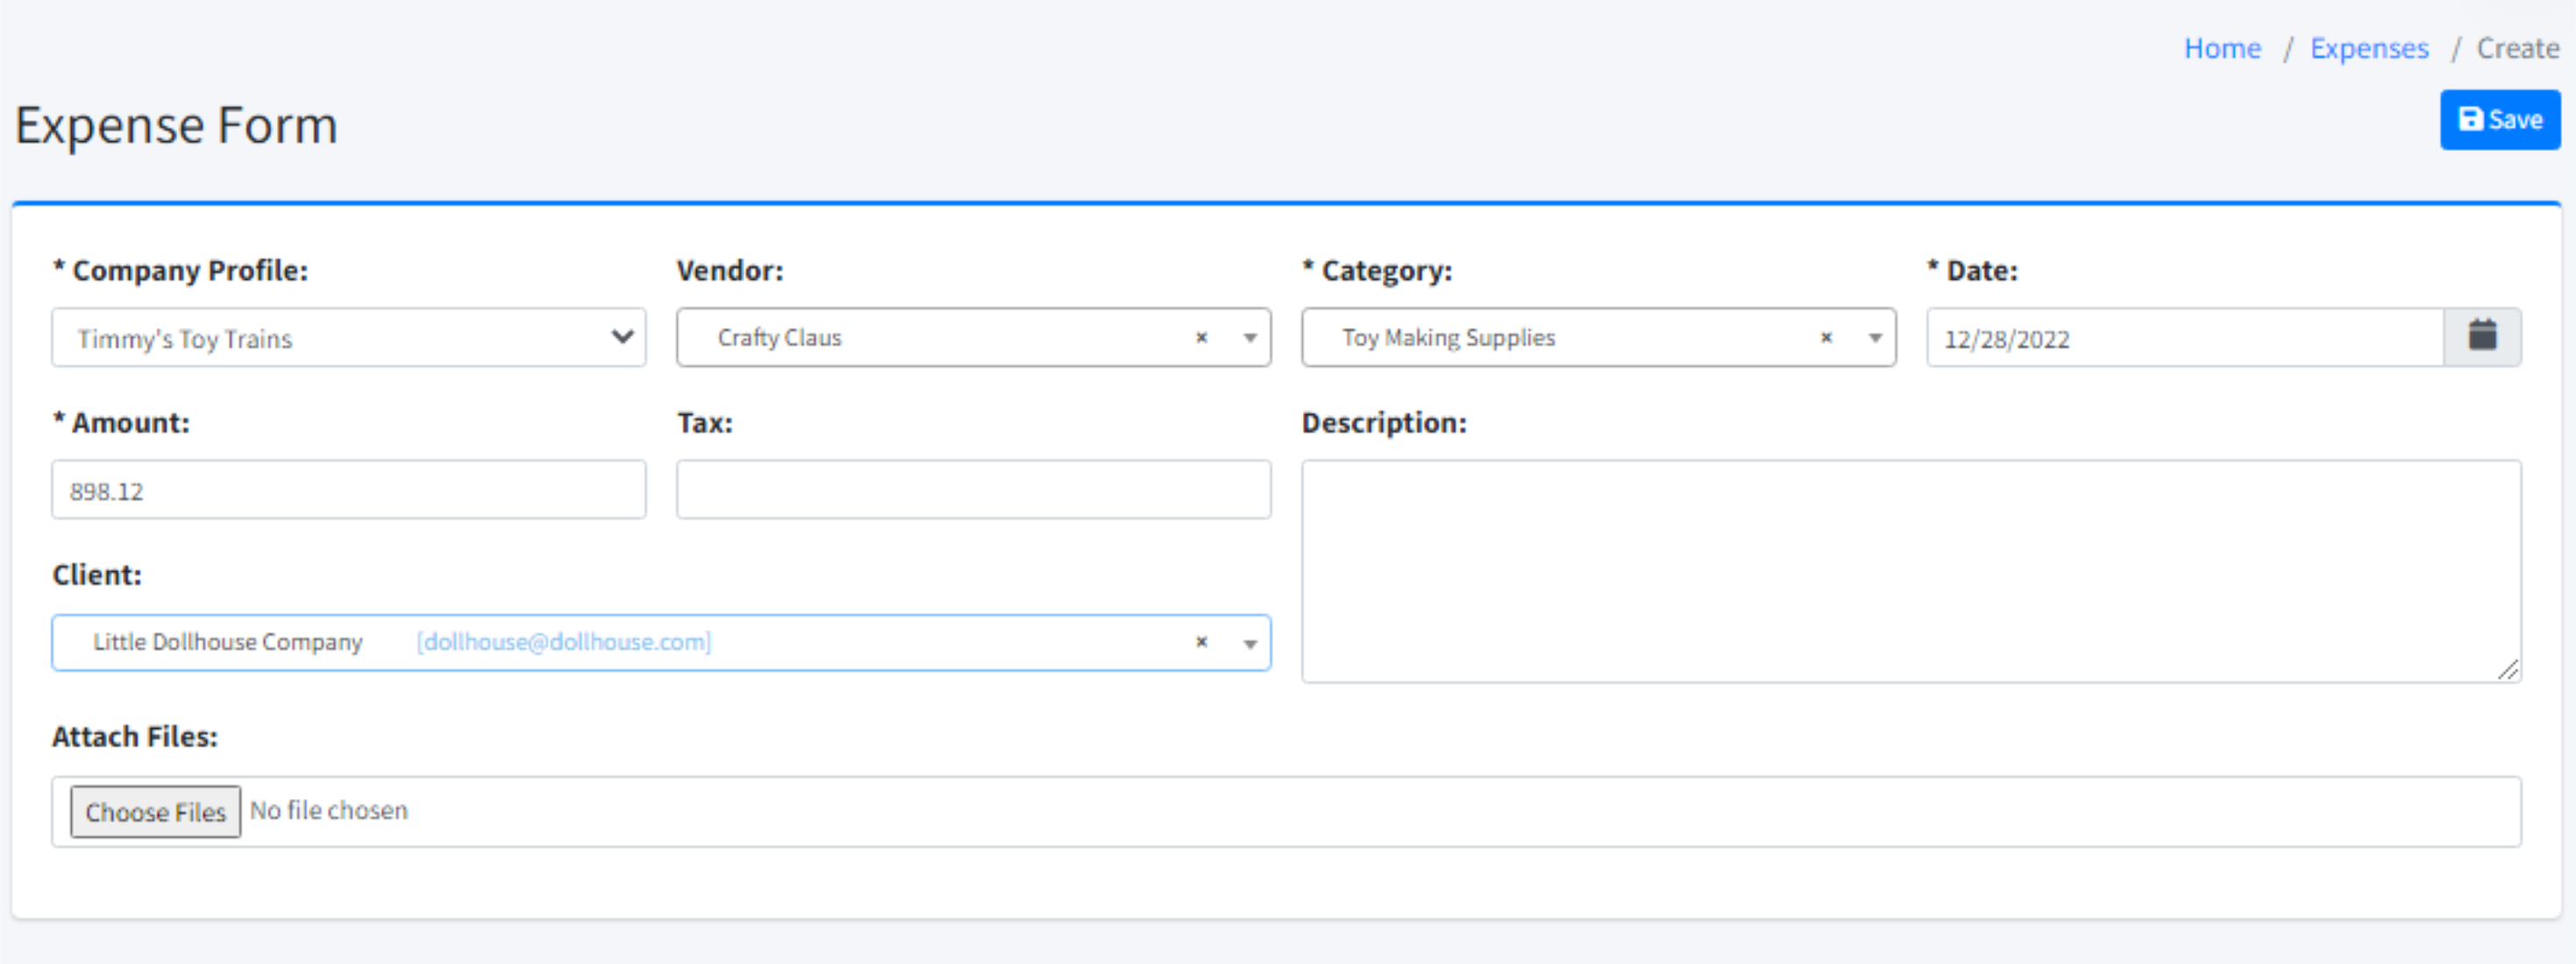Click the No file chosen label
The width and height of the screenshot is (2576, 964).
[x=329, y=810]
